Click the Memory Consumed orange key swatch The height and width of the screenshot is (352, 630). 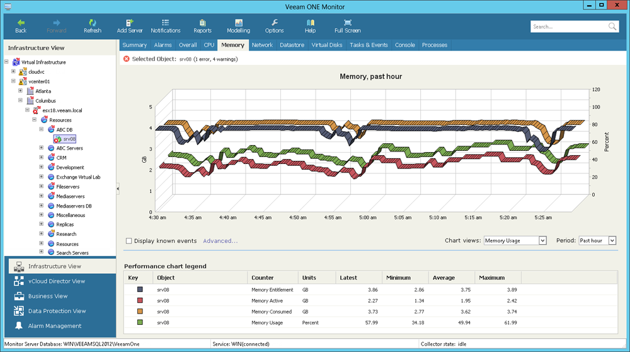coord(140,312)
